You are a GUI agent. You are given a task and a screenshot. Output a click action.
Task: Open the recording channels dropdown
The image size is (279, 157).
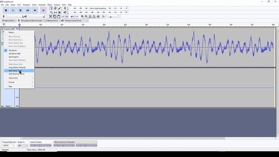[x=53, y=20]
